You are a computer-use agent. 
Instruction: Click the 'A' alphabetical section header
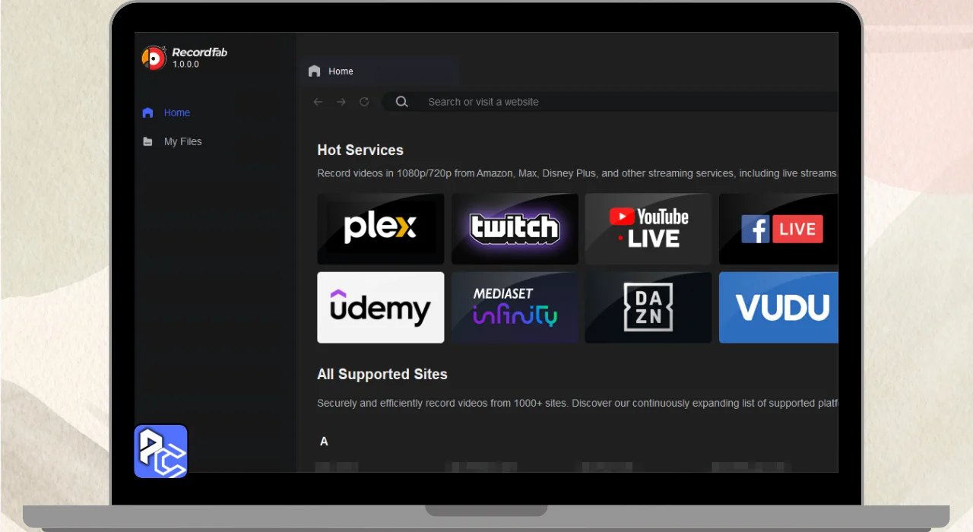[324, 442]
